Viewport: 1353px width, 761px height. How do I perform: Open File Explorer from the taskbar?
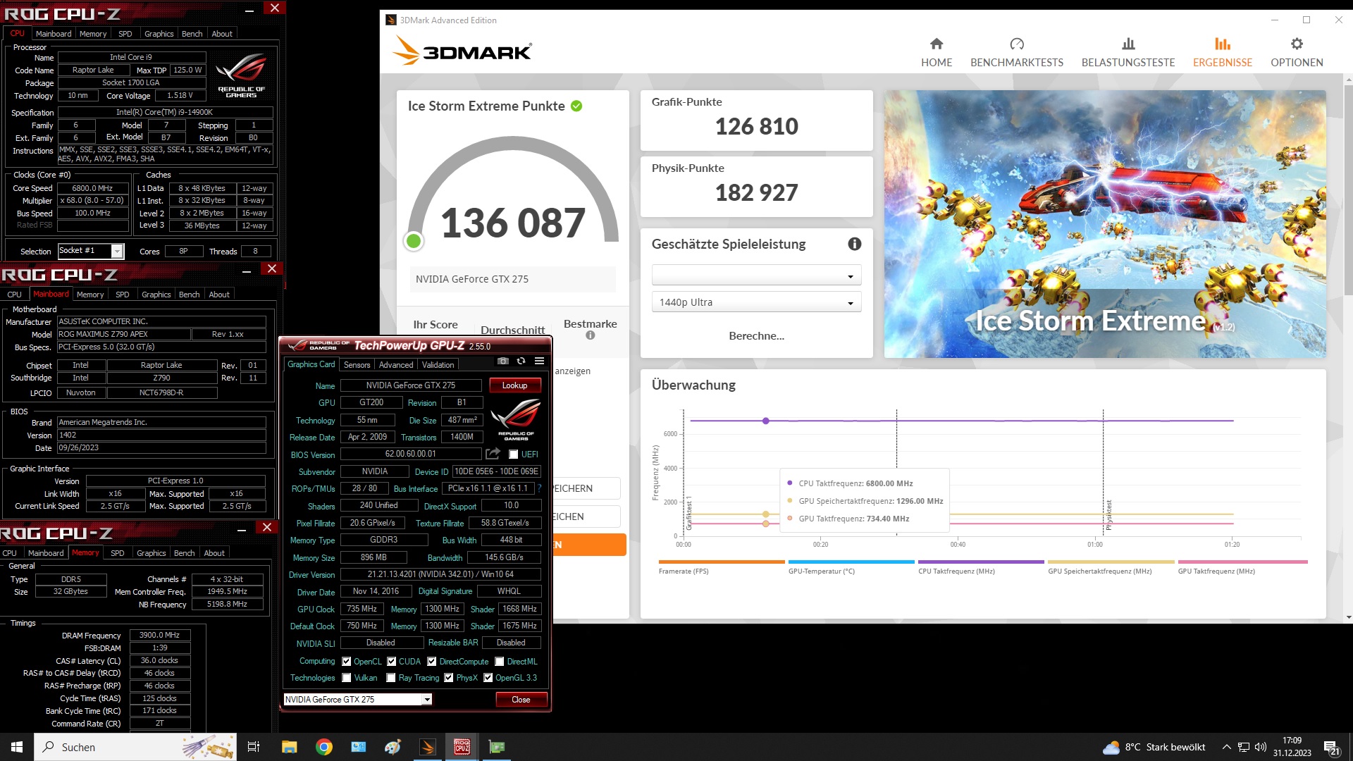click(289, 747)
